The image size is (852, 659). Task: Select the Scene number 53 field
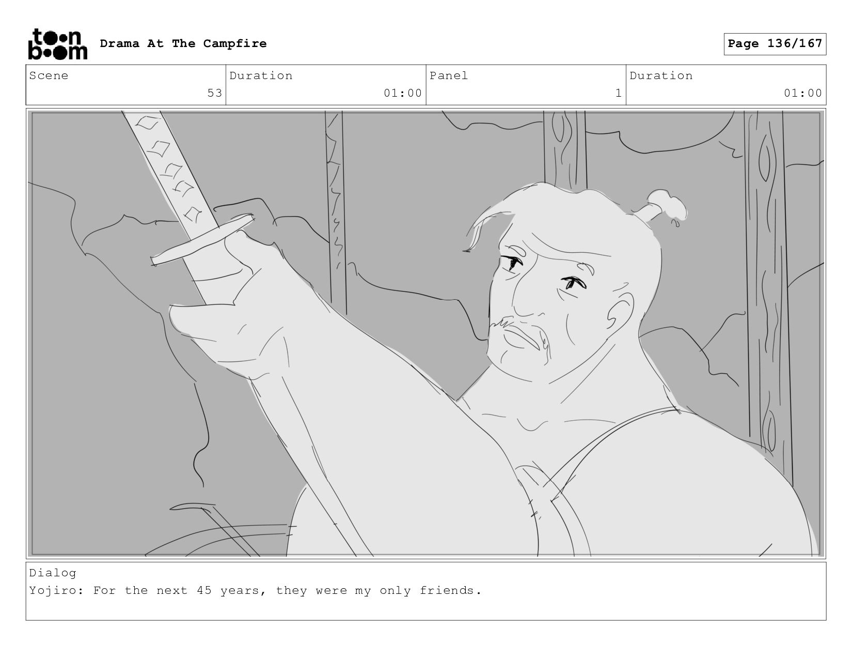(126, 85)
